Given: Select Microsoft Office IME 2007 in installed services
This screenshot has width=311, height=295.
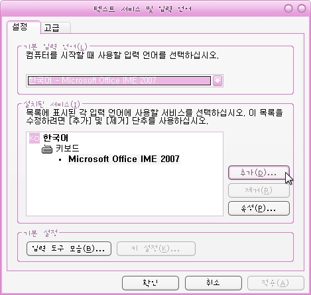Looking at the screenshot, I should [x=124, y=159].
